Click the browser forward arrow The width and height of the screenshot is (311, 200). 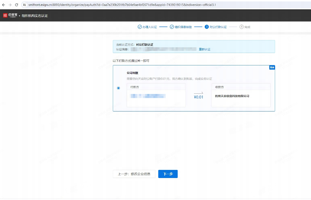(x=10, y=5)
